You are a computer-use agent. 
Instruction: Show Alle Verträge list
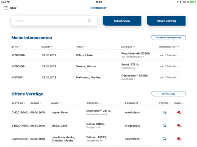(168, 94)
